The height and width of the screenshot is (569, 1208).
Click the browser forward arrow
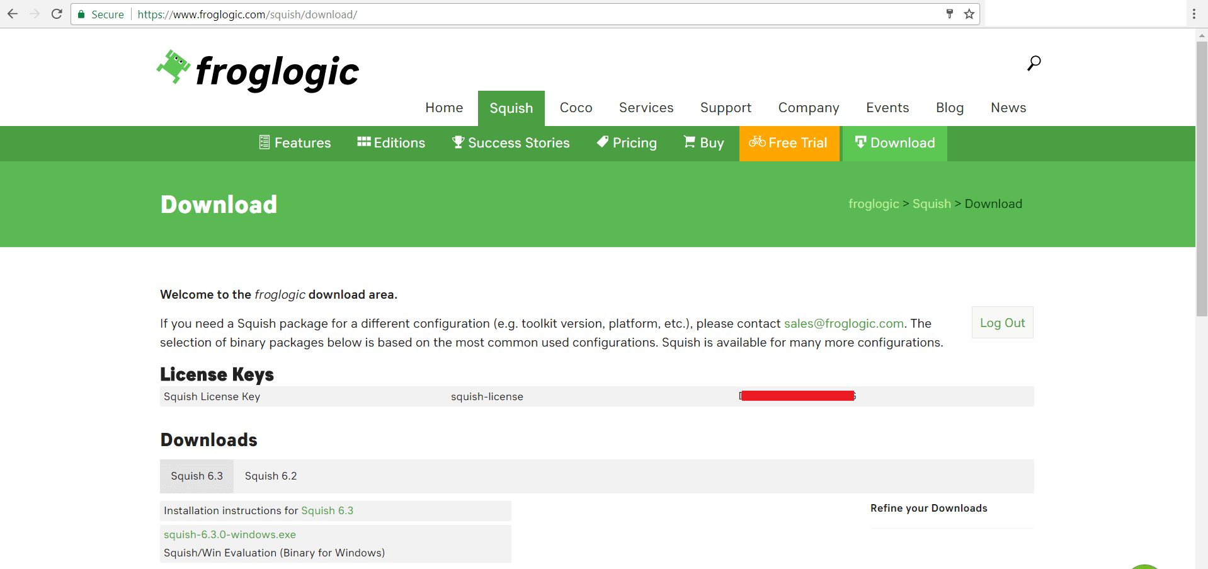coord(35,14)
